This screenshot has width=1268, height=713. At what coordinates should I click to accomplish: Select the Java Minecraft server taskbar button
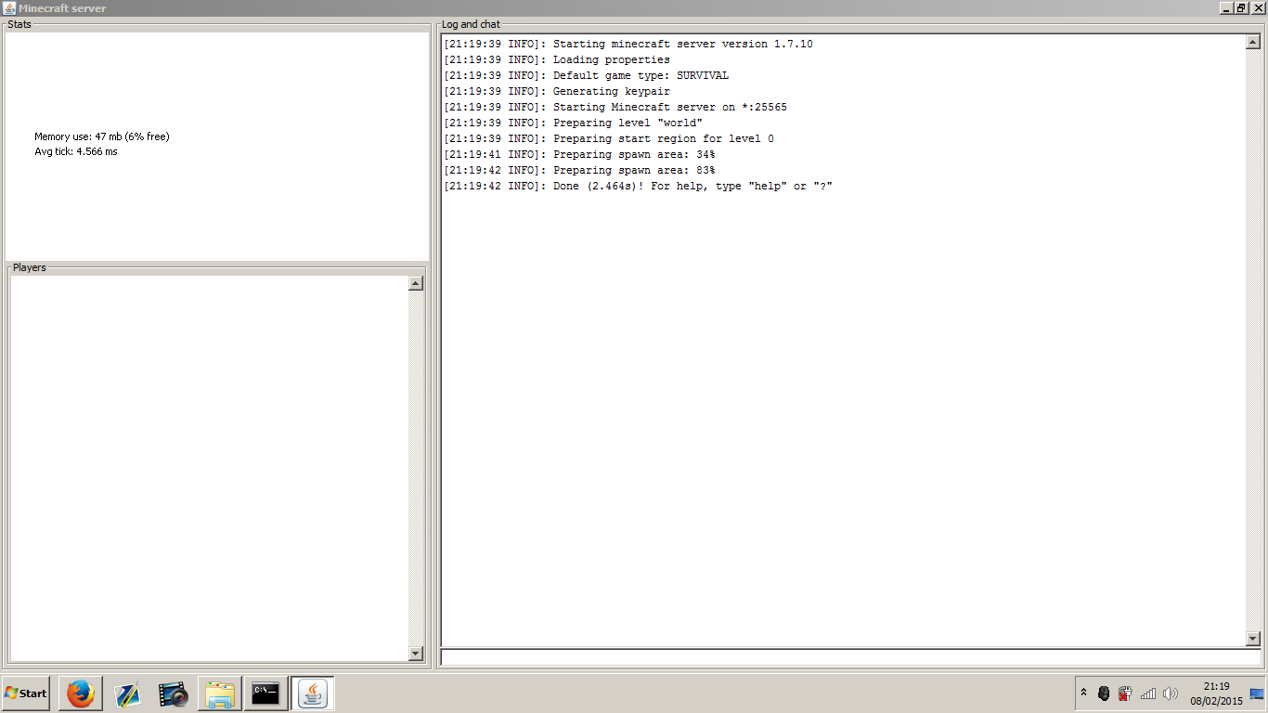pos(313,694)
